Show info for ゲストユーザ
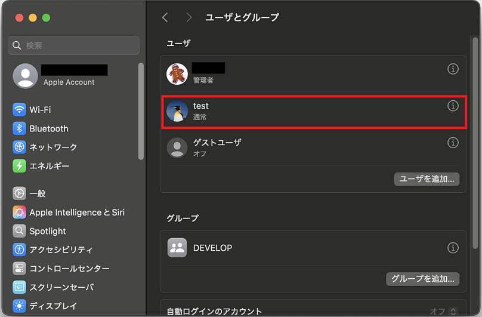 (453, 143)
